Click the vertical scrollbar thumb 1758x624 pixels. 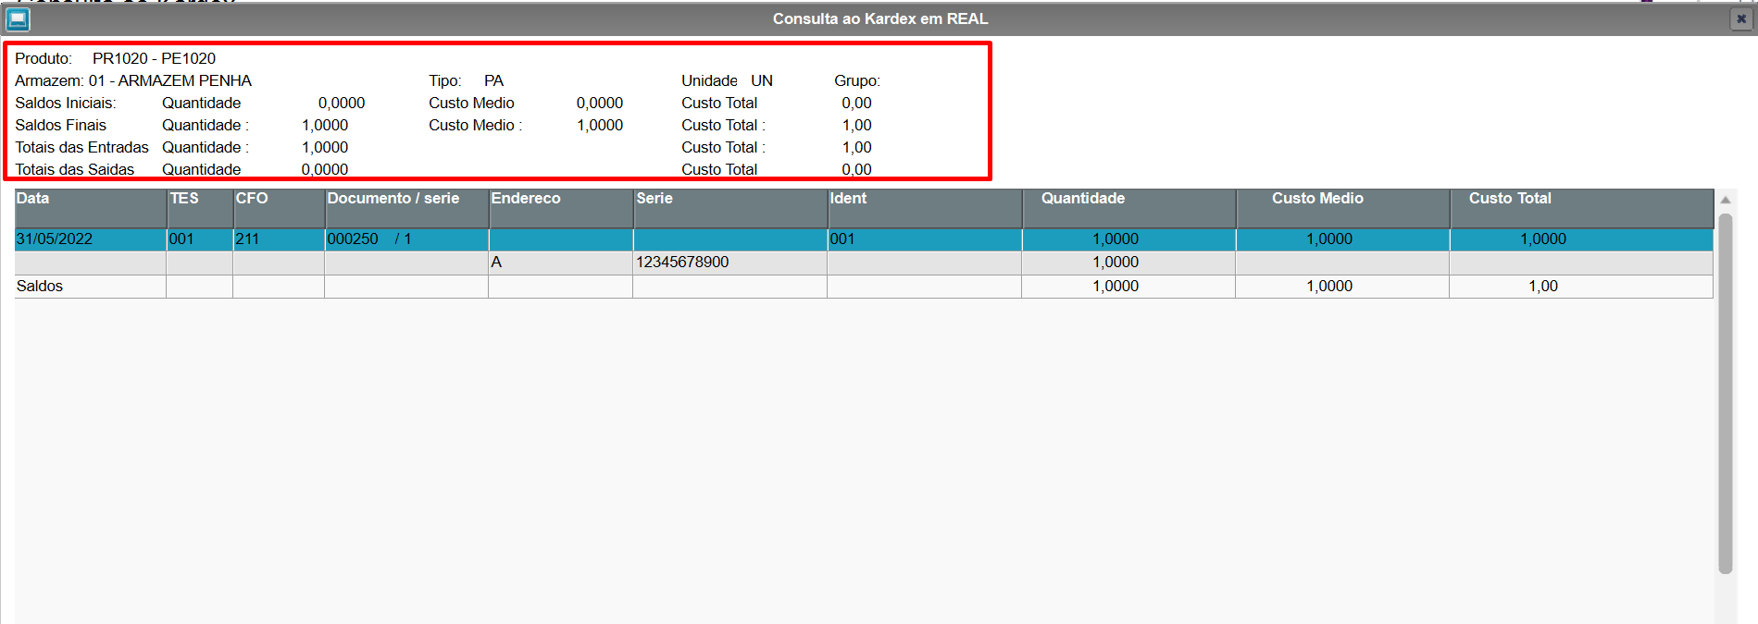1726,394
